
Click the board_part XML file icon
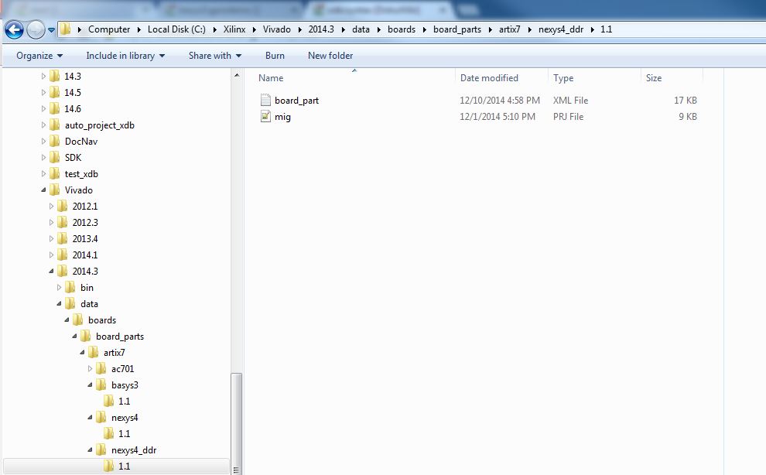tap(265, 100)
